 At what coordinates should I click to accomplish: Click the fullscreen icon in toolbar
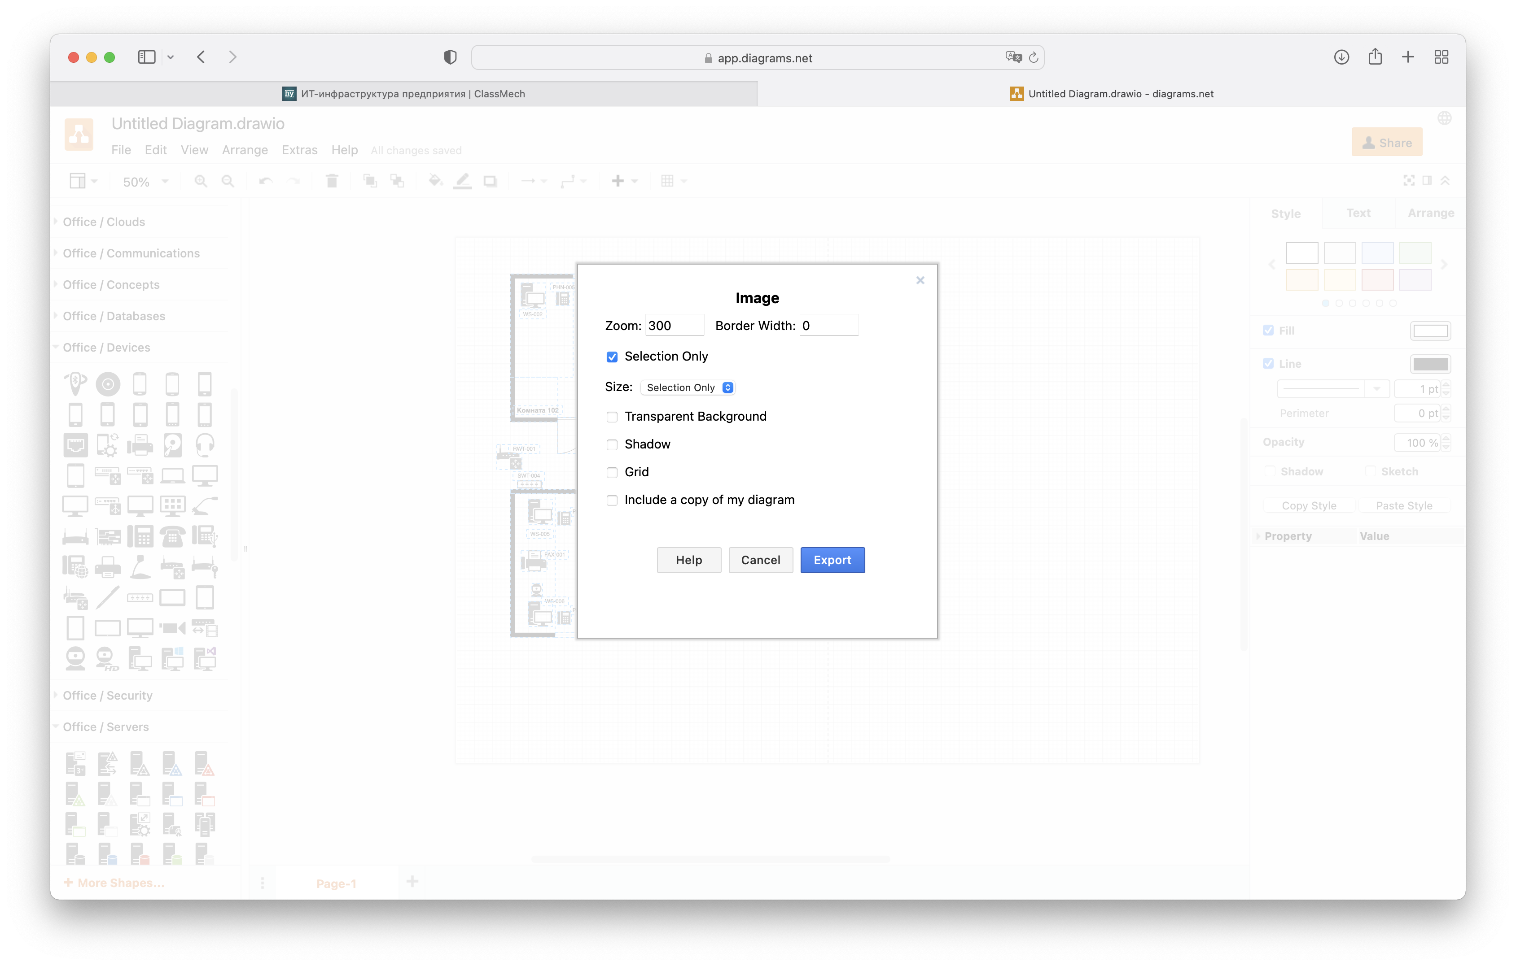pos(1409,181)
